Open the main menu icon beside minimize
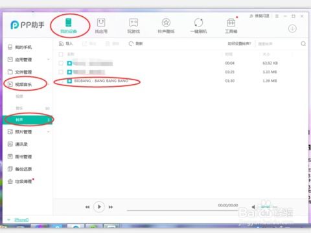The image size is (311, 233). coord(277,16)
